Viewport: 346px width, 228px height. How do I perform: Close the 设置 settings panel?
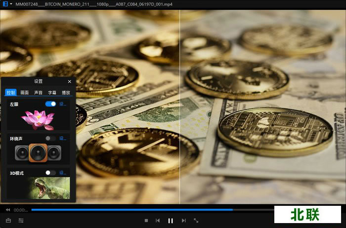click(x=69, y=81)
